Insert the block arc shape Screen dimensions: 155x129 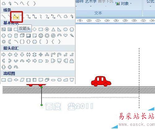(x=60, y=35)
